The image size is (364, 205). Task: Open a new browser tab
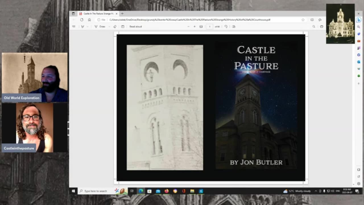click(x=122, y=13)
